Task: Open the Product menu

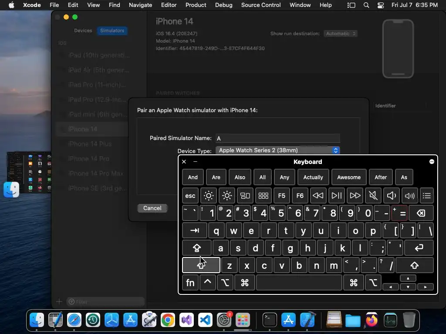Action: tap(196, 5)
